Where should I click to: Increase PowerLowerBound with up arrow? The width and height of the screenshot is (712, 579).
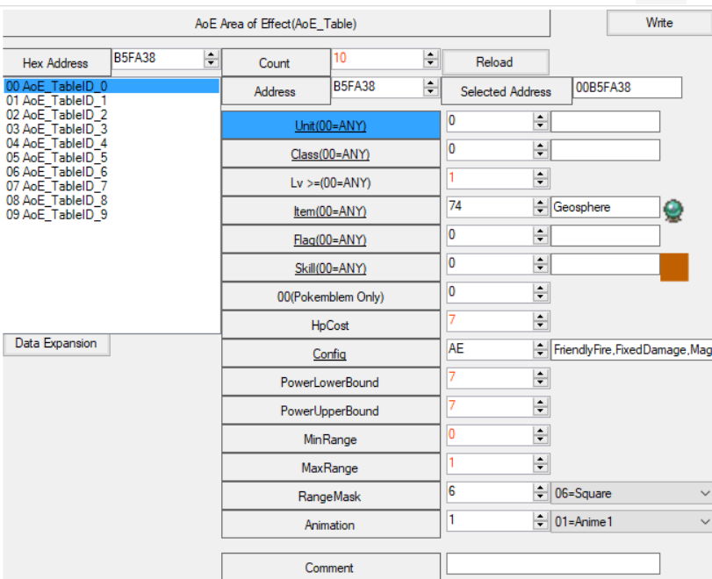click(540, 374)
